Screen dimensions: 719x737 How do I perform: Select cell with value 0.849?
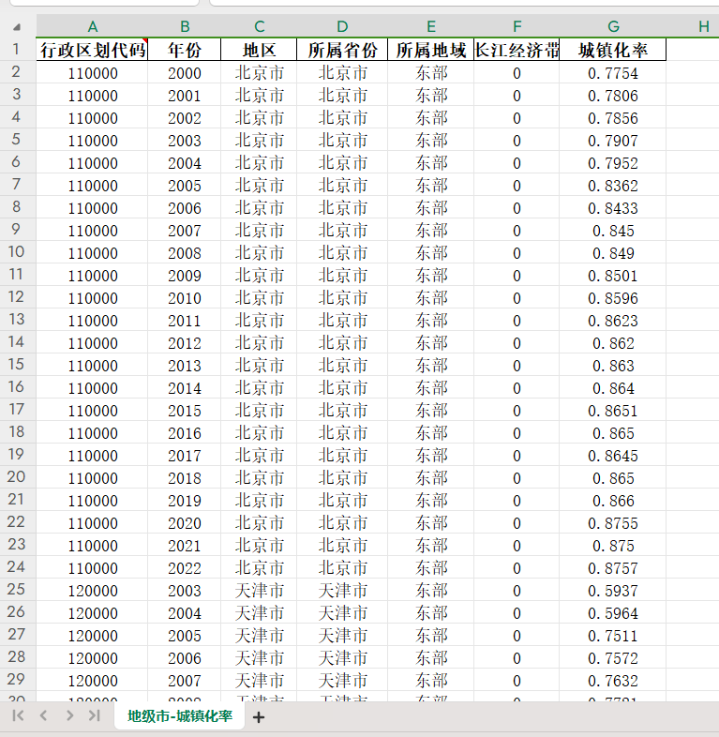pos(613,254)
